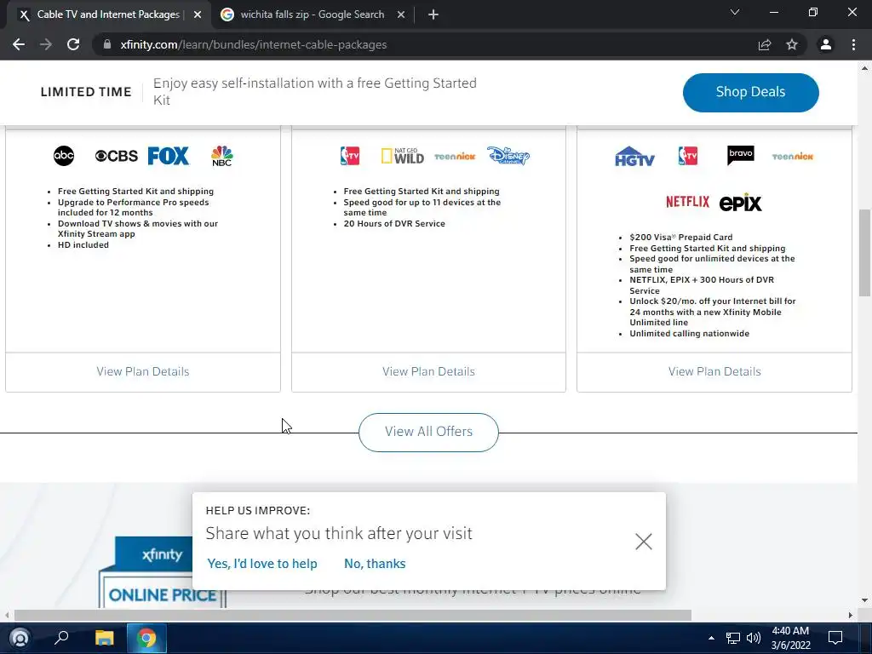The width and height of the screenshot is (872, 654).
Task: Click the EPIX logo
Action: click(x=740, y=203)
